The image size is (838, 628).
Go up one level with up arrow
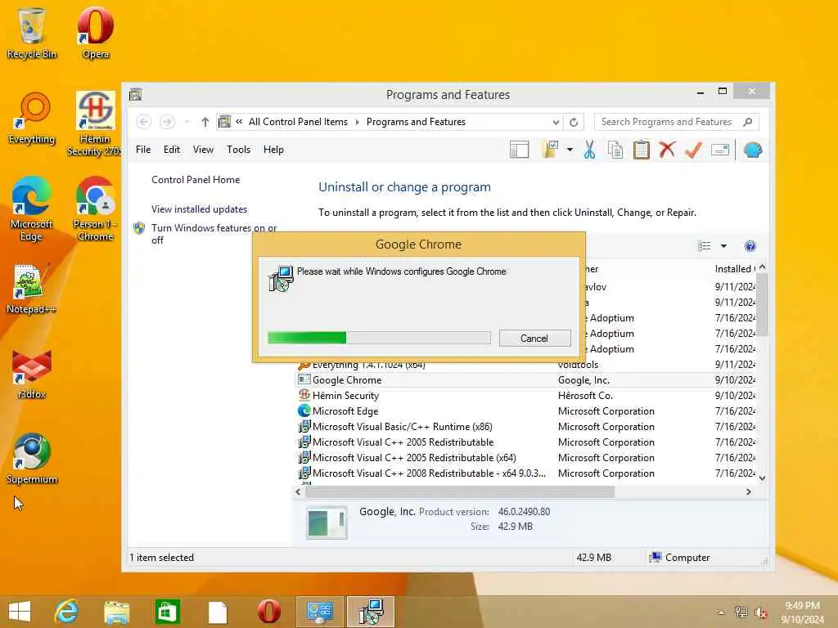tap(205, 123)
